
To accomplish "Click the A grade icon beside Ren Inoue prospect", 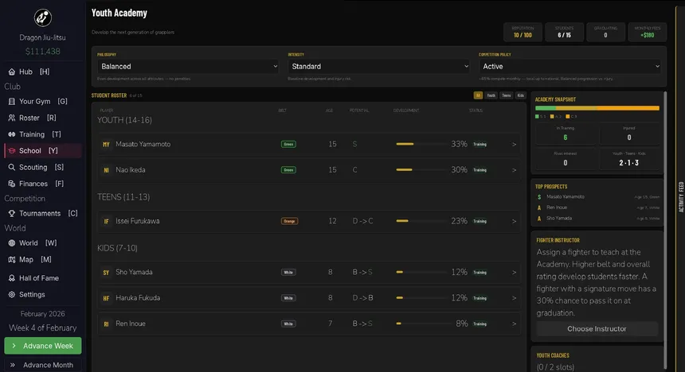I will tap(539, 207).
